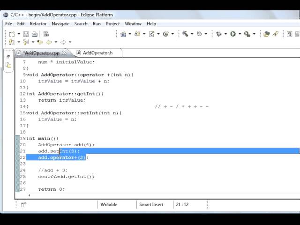The image size is (300, 225).
Task: Close the AddOperator.cpp tab
Action: pos(65,52)
